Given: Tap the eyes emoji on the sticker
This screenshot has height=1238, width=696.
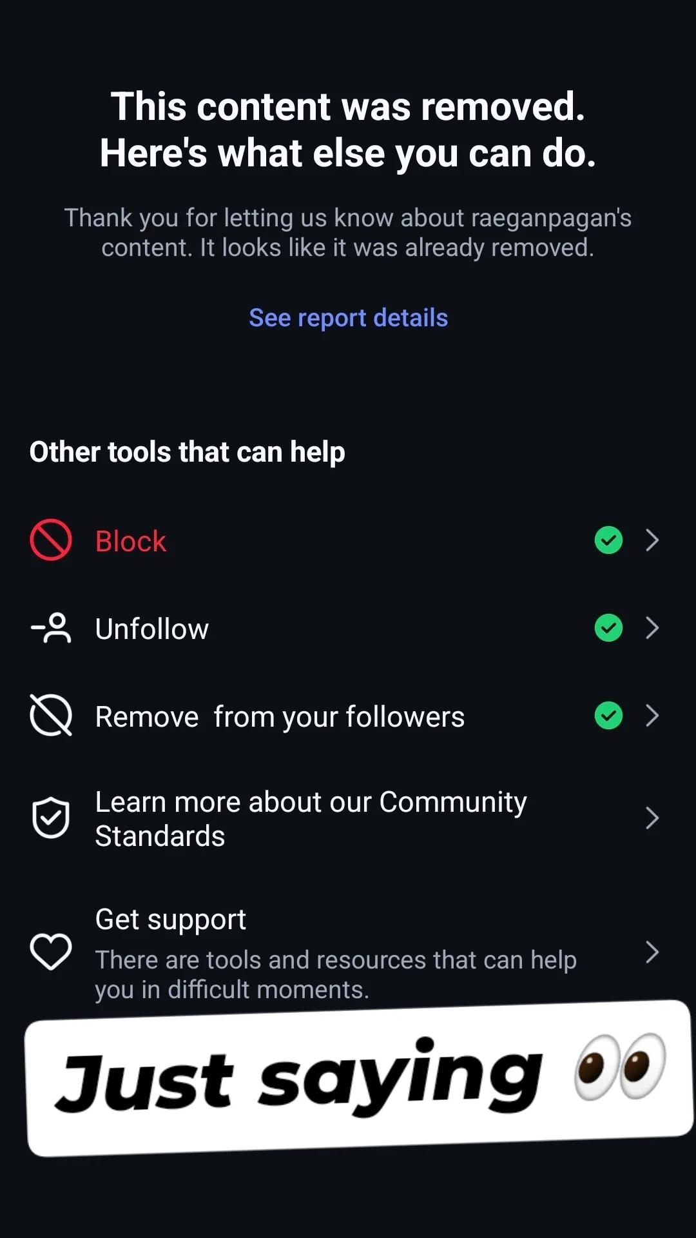Looking at the screenshot, I should pos(620,1067).
